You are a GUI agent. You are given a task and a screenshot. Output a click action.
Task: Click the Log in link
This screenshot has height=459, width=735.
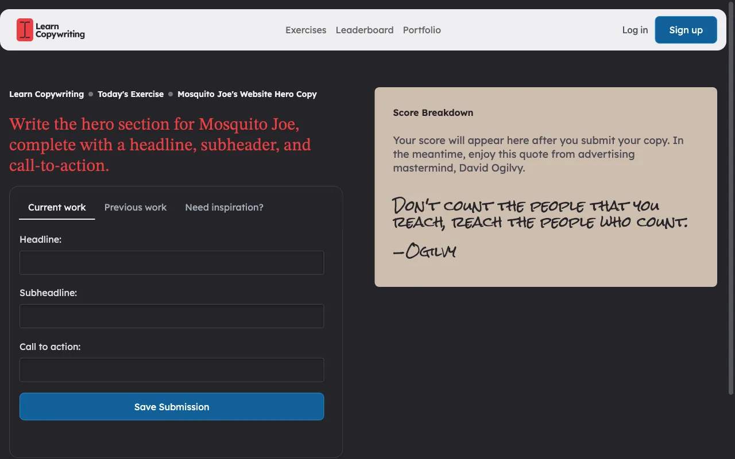635,30
